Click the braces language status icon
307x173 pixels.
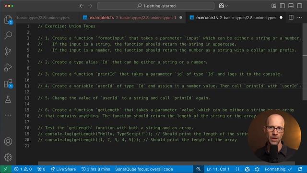[x=237, y=169]
